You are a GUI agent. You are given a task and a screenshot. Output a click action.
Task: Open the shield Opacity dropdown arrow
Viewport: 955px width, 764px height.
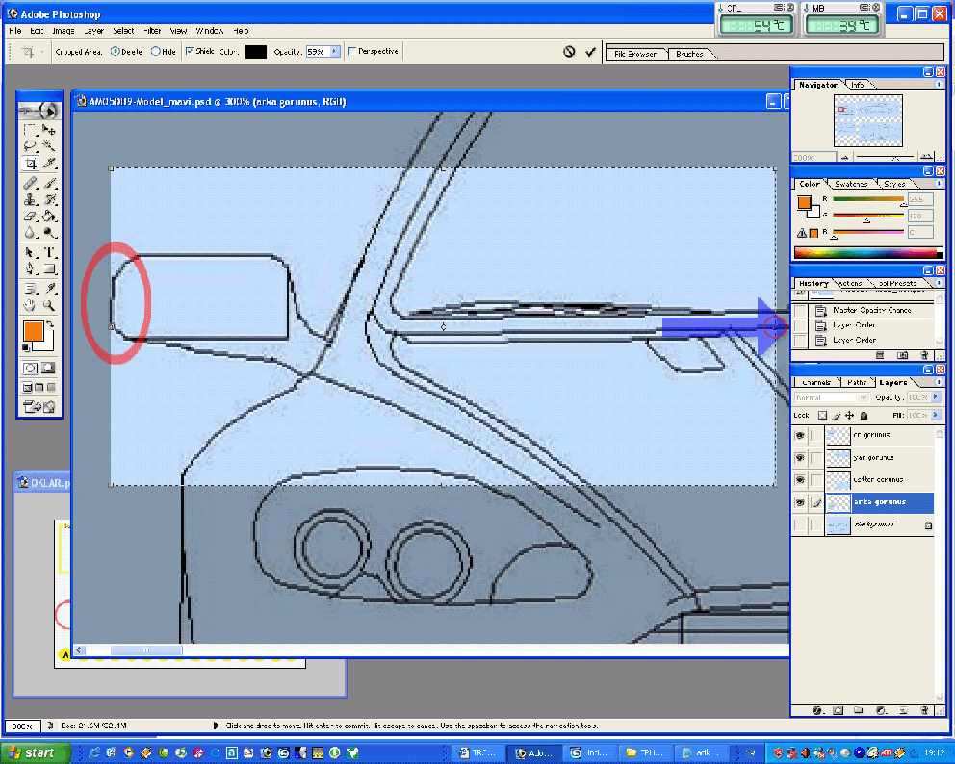click(x=335, y=52)
